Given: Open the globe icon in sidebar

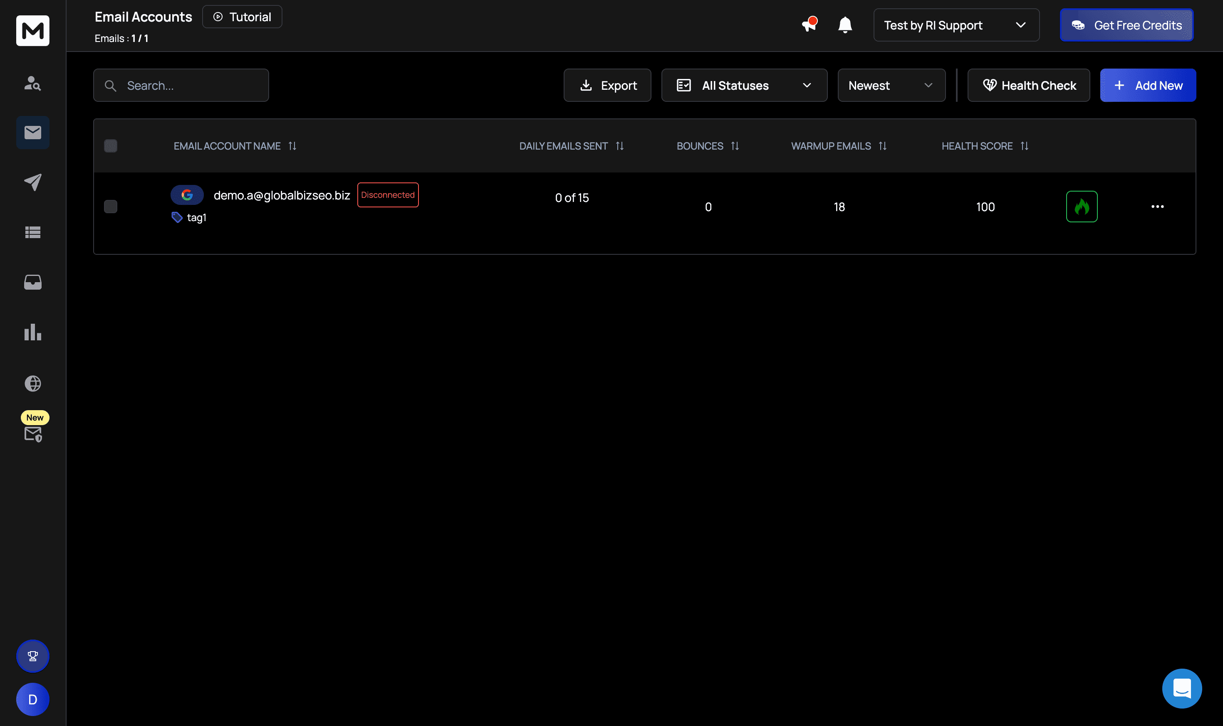Looking at the screenshot, I should point(33,383).
